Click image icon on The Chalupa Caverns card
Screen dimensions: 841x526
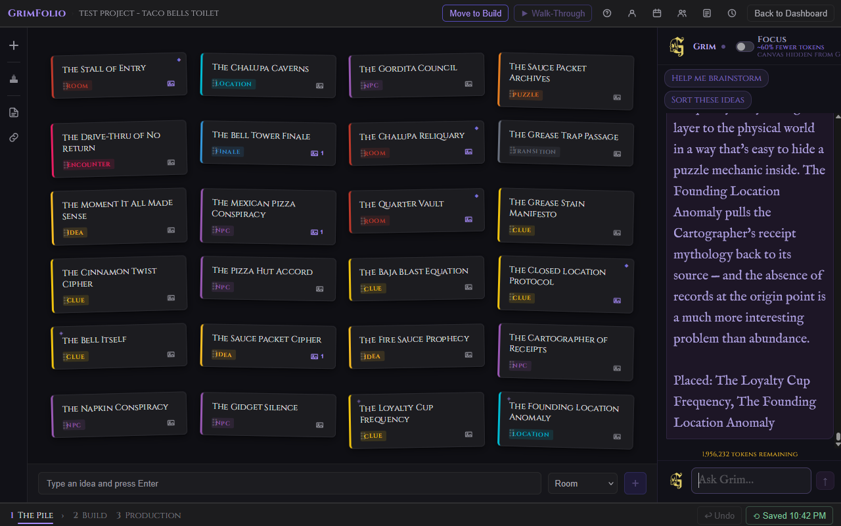coord(320,85)
